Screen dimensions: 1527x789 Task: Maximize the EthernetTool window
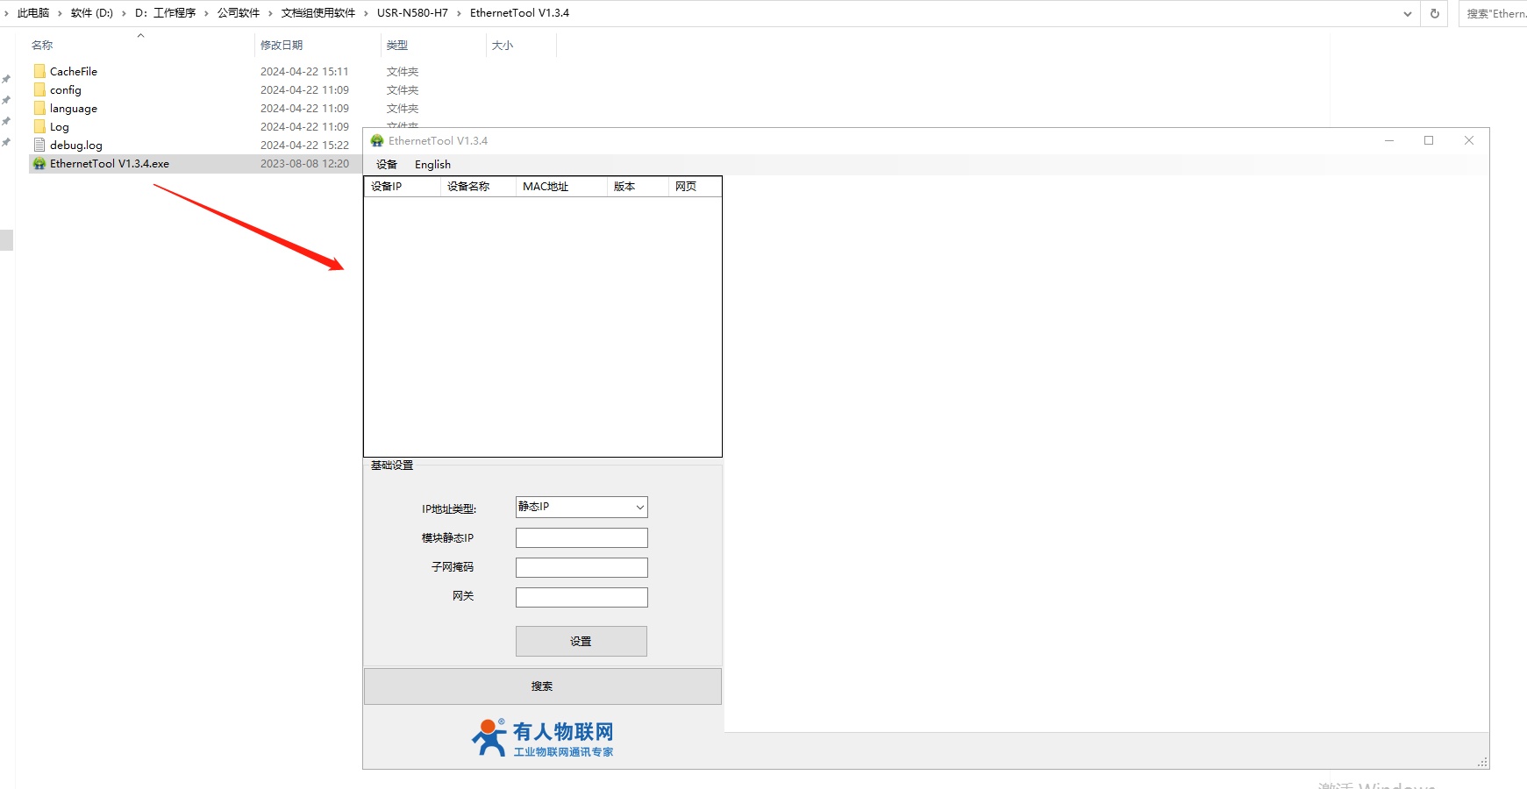click(1429, 140)
